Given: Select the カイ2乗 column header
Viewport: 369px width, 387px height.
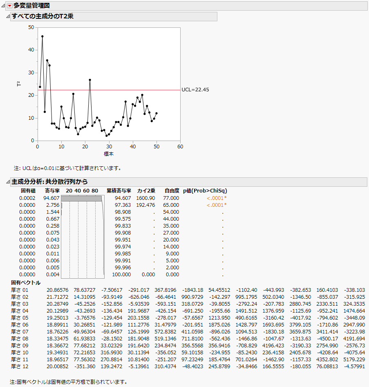Looking at the screenshot, I should pos(148,190).
